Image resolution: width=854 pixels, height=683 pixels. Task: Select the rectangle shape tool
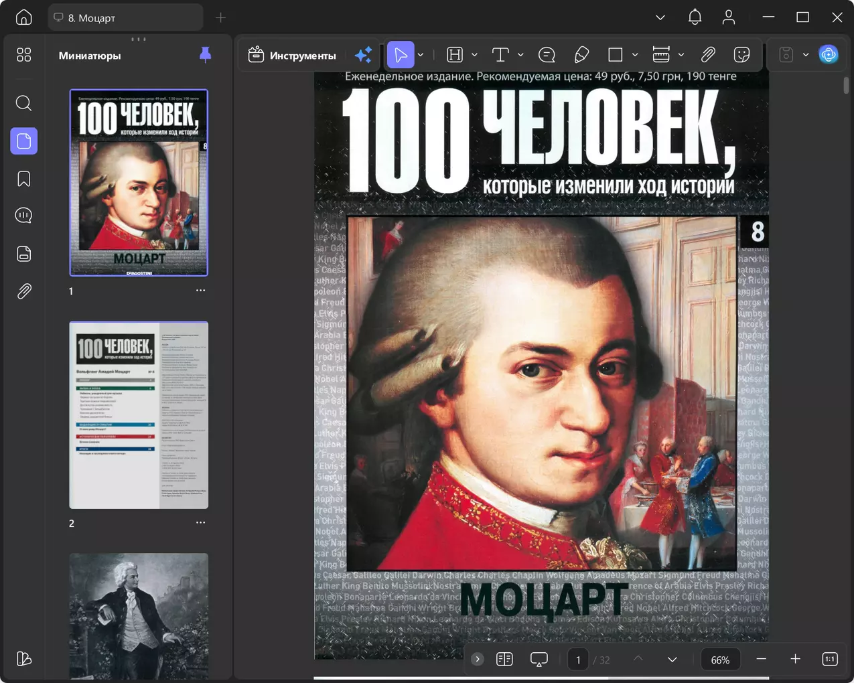click(x=615, y=55)
